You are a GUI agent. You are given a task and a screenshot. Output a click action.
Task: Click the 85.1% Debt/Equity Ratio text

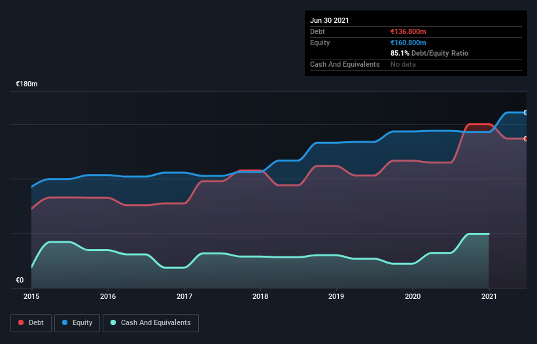430,53
